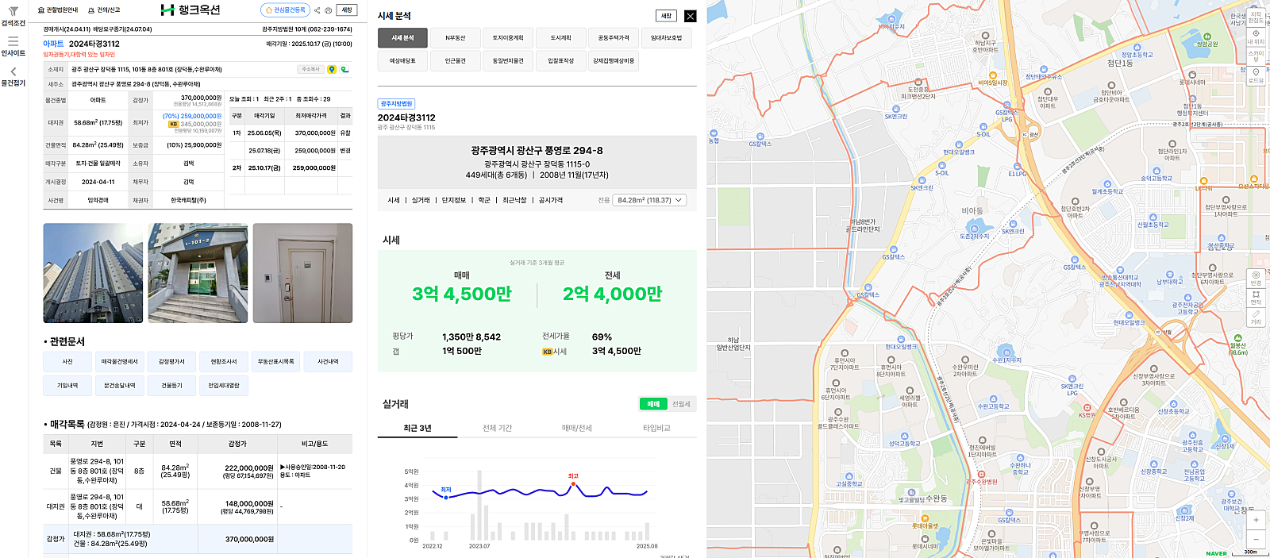The image size is (1270, 558).
Task: Select the 전체 기간 tab
Action: tap(497, 429)
